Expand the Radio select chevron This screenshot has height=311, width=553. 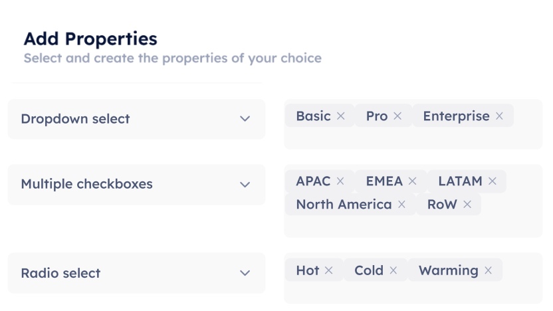[x=245, y=273]
